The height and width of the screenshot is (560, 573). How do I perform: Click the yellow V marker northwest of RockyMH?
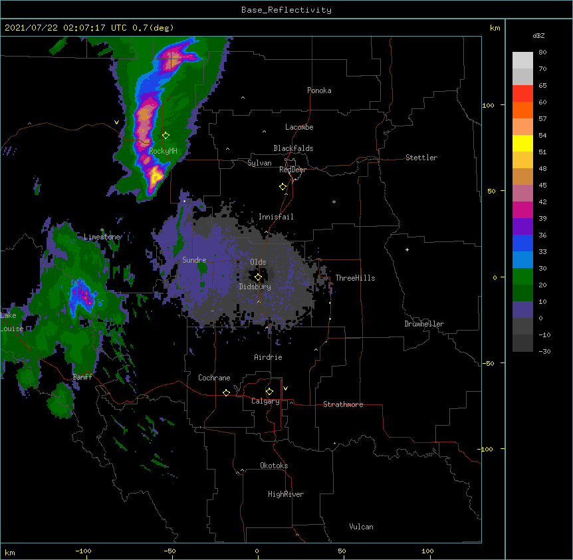click(x=116, y=122)
